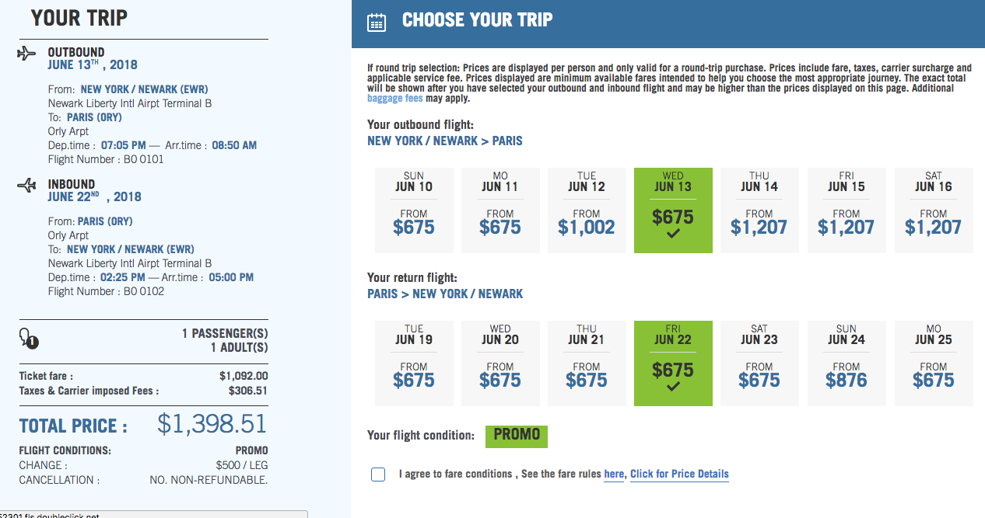The height and width of the screenshot is (518, 985).
Task: Click the checkmark on return Fri Jun 22
Action: coord(673,387)
